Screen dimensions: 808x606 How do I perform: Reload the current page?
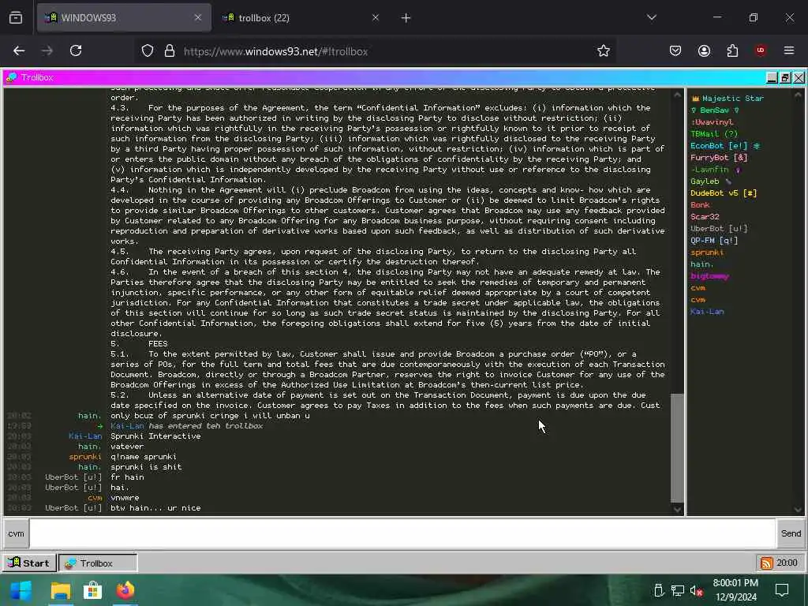click(x=76, y=50)
